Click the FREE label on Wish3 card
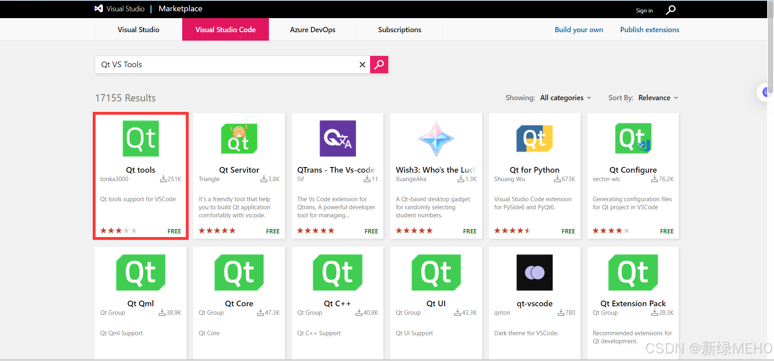Screen dimensions: 774x361 click(x=470, y=231)
